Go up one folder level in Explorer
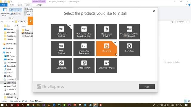The height and width of the screenshot is (107, 191). click(13, 22)
